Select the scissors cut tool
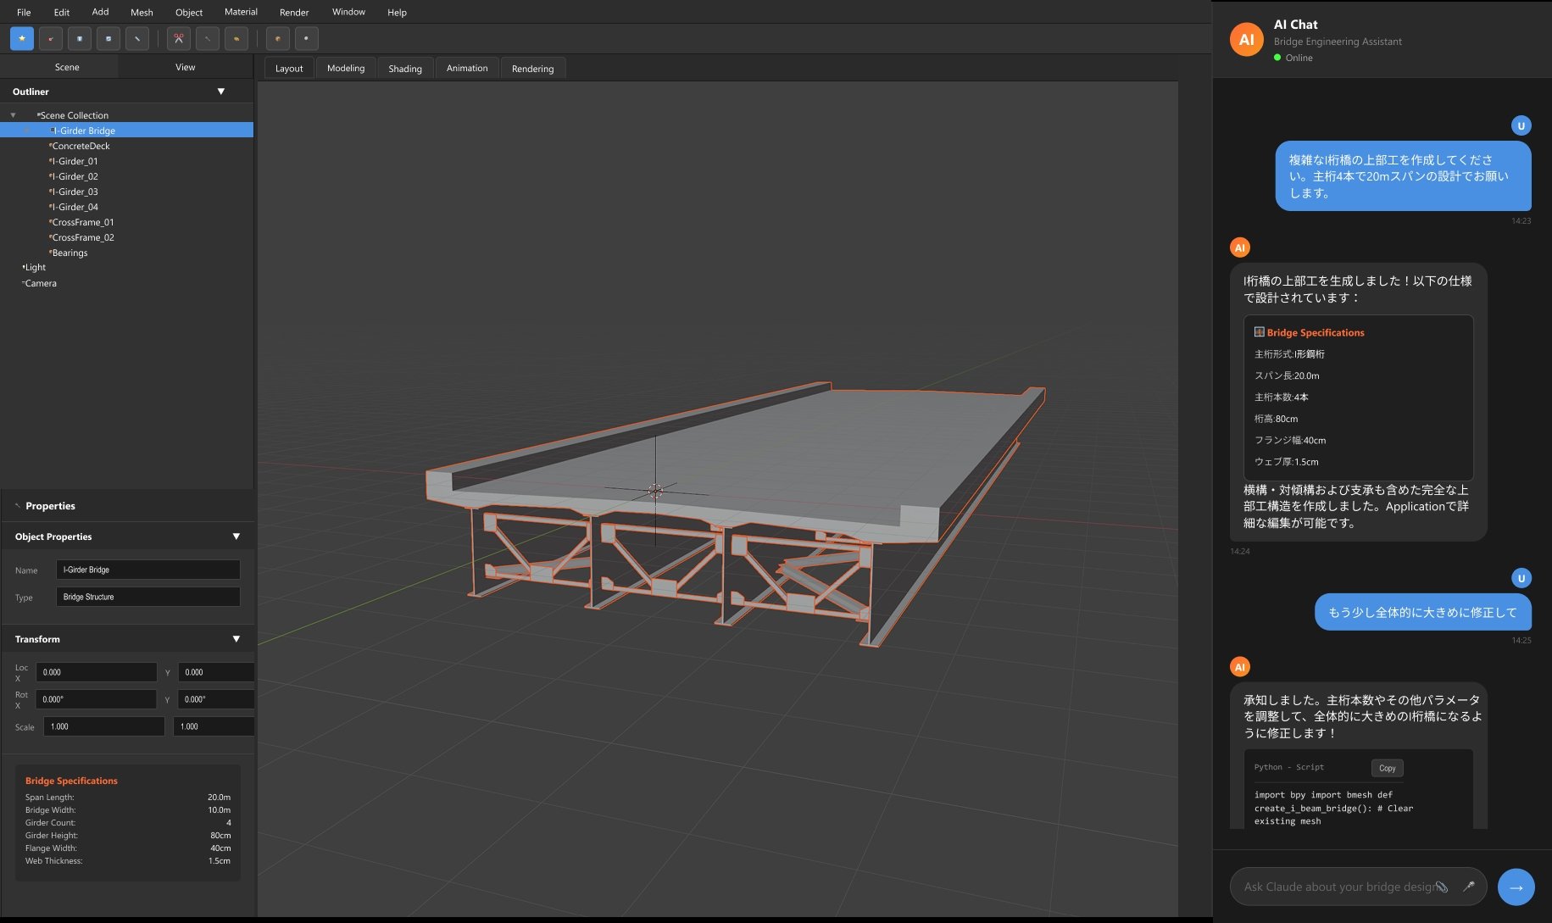Screen dimensions: 1552x923 178,38
